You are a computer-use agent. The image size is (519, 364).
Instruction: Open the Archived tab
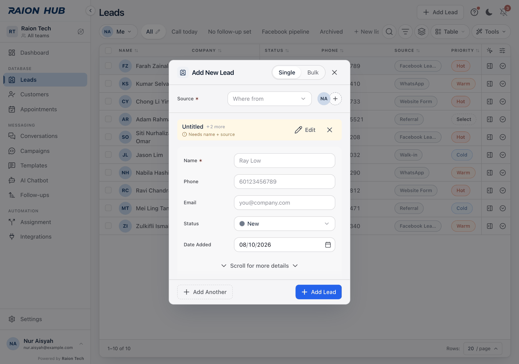coord(331,32)
